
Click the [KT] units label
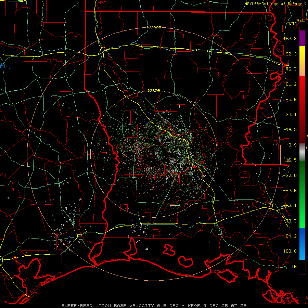292,24
